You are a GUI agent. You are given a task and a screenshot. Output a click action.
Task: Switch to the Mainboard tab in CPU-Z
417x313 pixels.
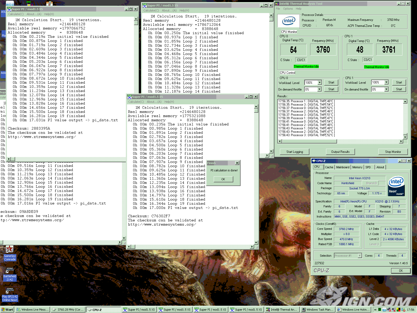343,167
